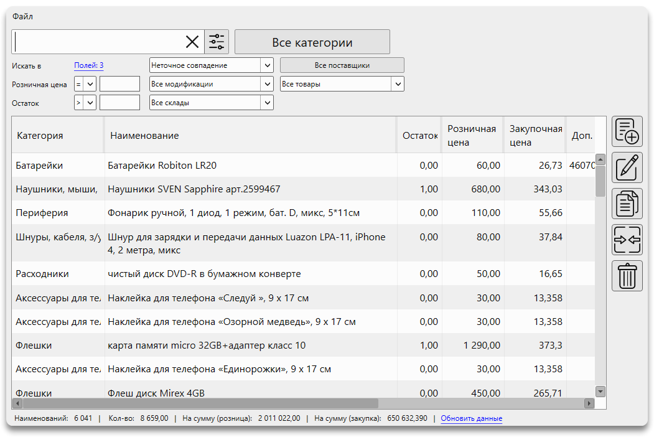Open the Все склады dropdown

[212, 103]
